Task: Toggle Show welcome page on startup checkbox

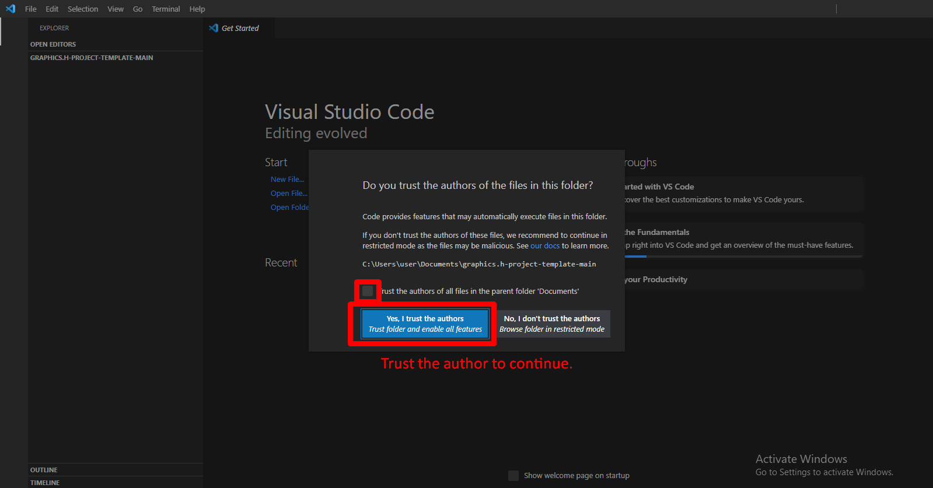Action: click(x=513, y=476)
